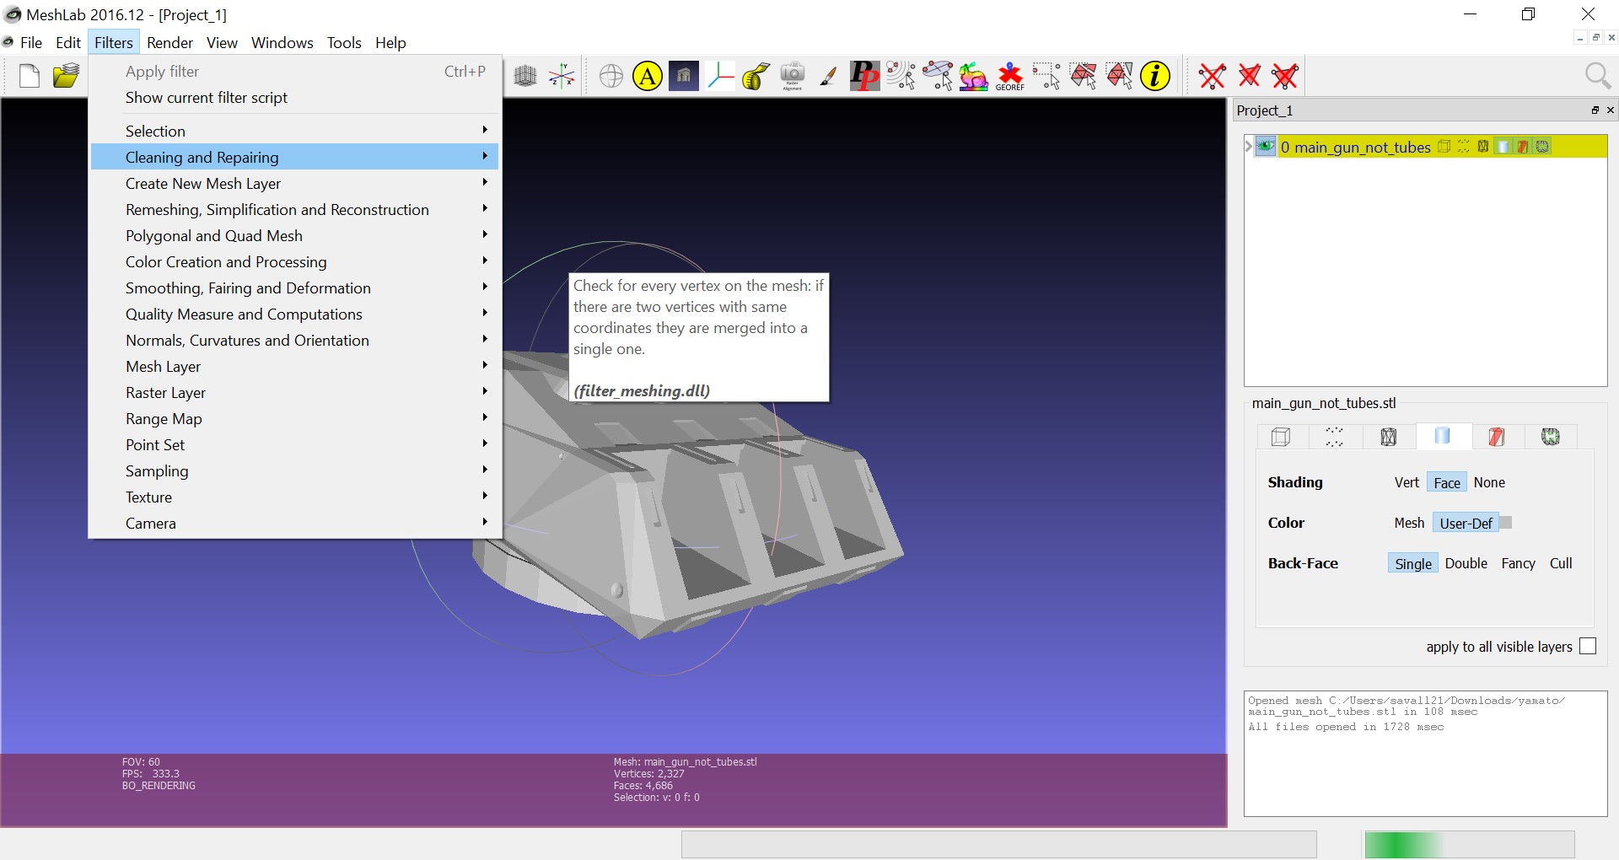Set Shading to None
This screenshot has height=860, width=1619.
(x=1489, y=482)
